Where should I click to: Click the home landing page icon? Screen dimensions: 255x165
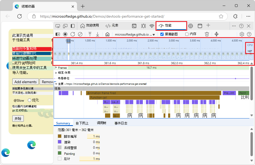point(107,34)
